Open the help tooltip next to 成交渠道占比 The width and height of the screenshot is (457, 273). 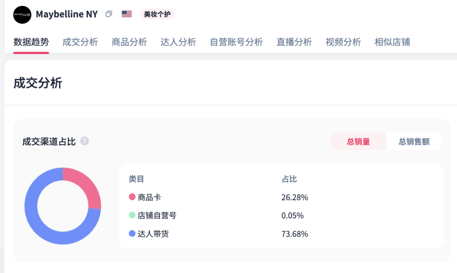(x=84, y=141)
